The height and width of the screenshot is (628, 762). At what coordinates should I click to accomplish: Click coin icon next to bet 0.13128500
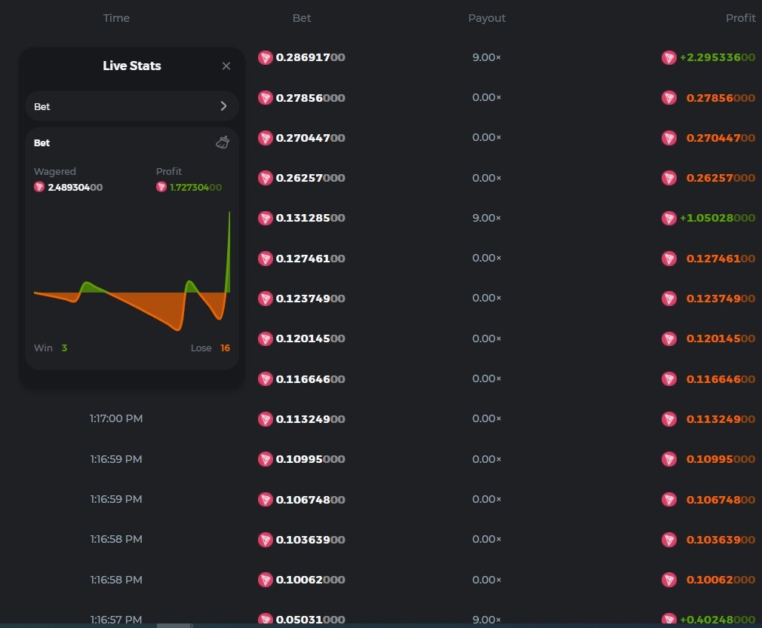pos(266,218)
